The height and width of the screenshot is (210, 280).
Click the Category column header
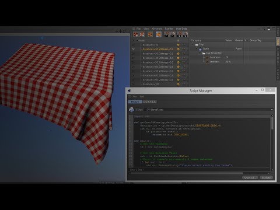click(196, 40)
